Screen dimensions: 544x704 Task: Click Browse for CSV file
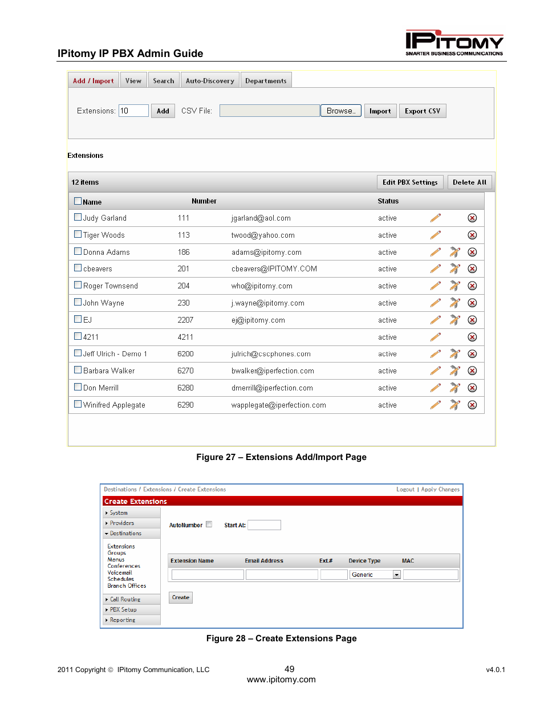(x=341, y=111)
